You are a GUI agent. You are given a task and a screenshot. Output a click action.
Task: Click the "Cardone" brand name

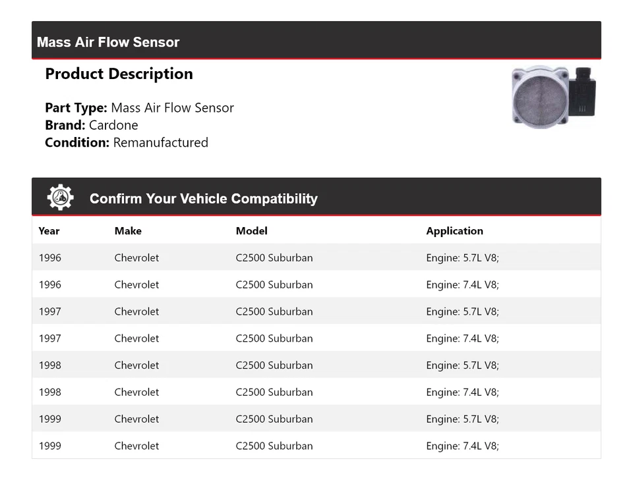click(x=113, y=125)
